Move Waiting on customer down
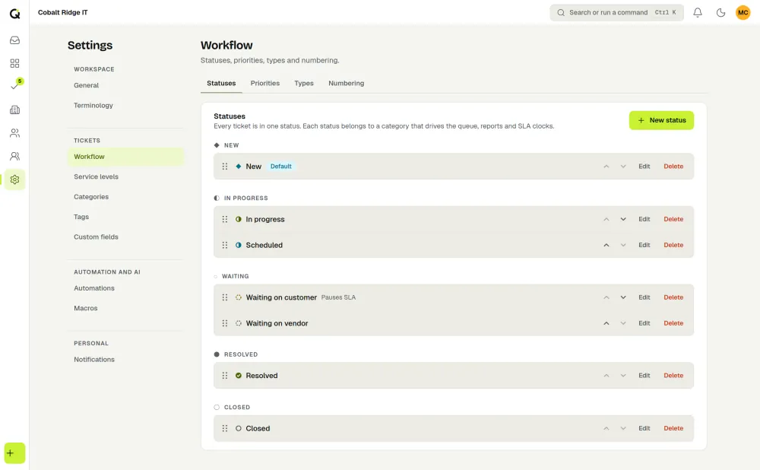Viewport: 760px width, 470px height. click(x=623, y=297)
